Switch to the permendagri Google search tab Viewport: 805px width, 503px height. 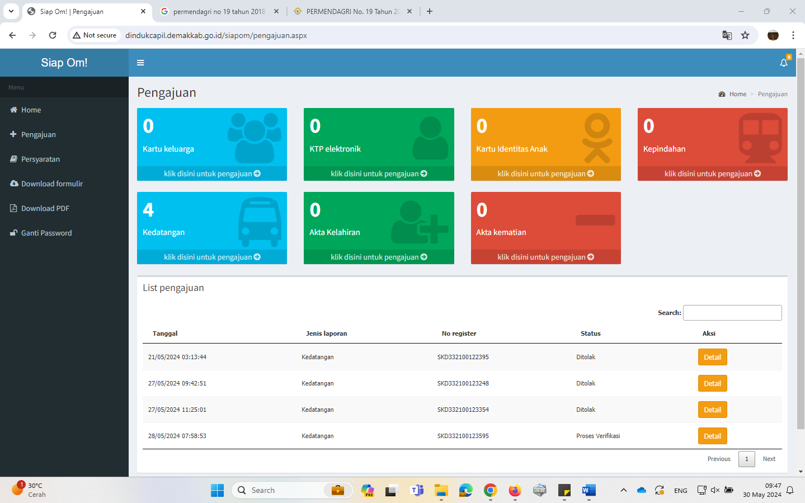pos(219,11)
